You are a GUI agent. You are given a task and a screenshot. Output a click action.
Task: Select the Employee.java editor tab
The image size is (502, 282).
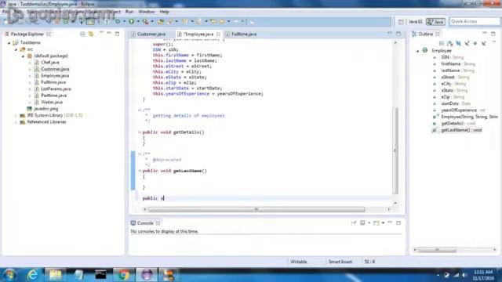pos(198,34)
